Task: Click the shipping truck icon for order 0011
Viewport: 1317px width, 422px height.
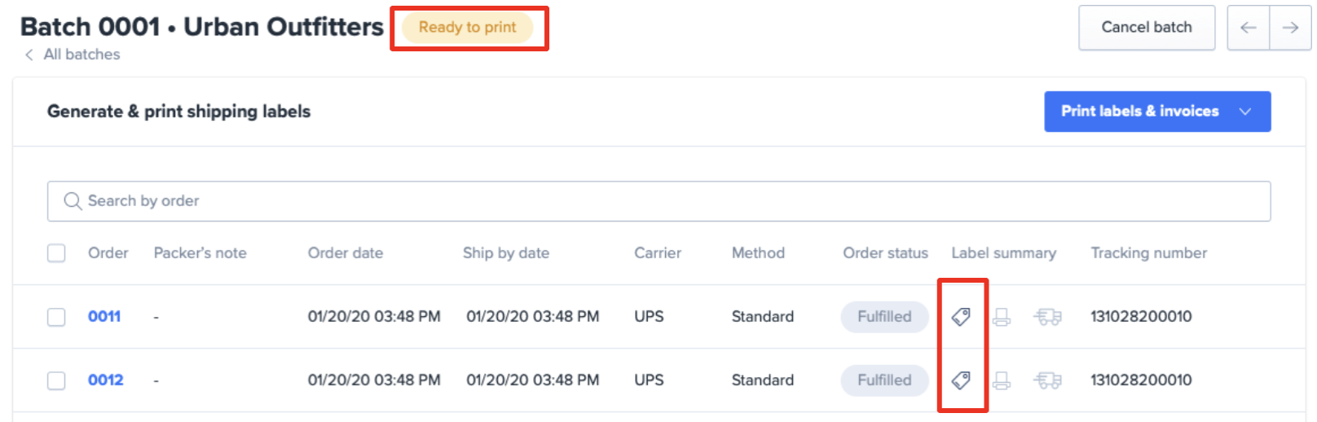Action: 1048,316
